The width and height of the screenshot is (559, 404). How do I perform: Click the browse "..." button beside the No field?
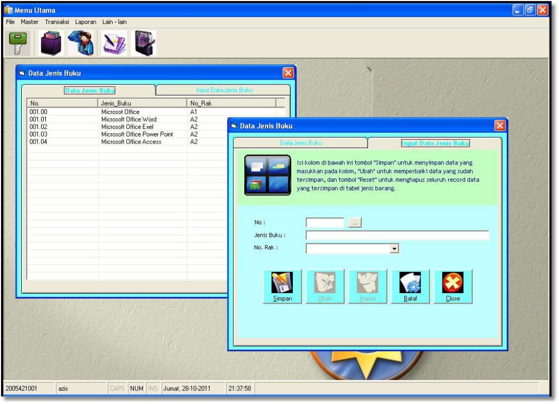(x=355, y=223)
